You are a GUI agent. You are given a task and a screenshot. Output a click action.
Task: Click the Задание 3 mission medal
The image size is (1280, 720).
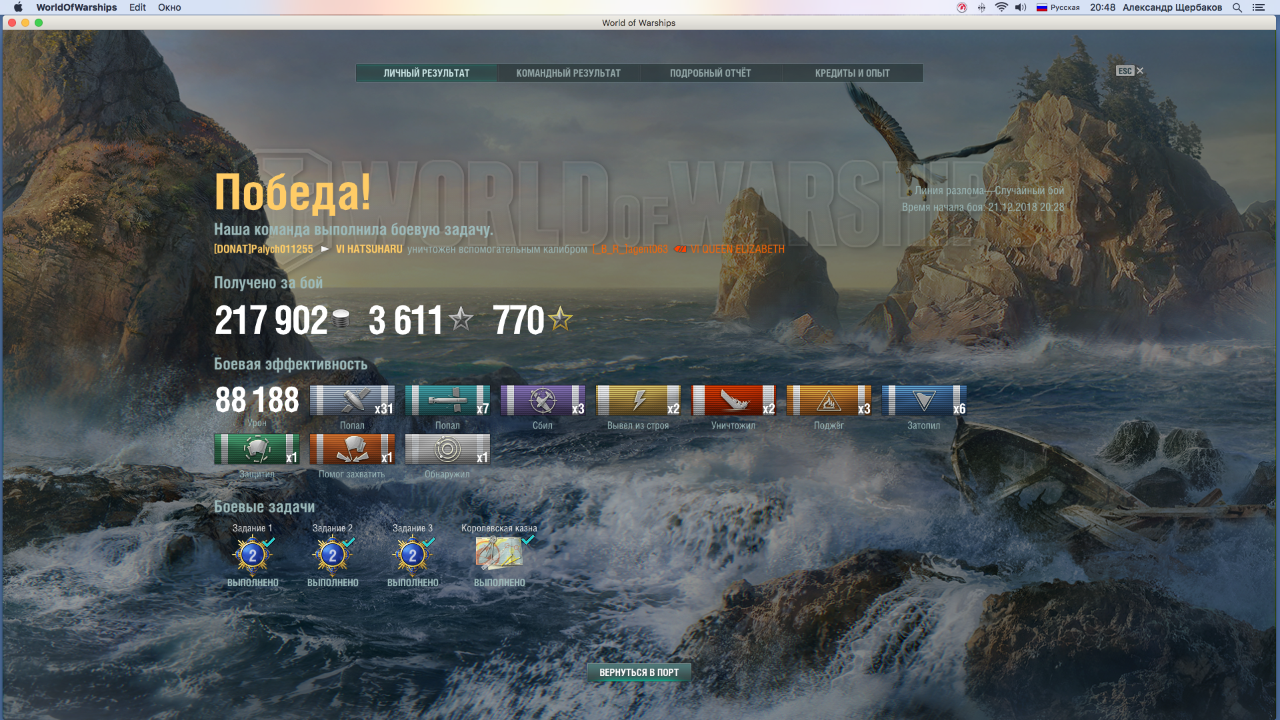click(x=413, y=555)
